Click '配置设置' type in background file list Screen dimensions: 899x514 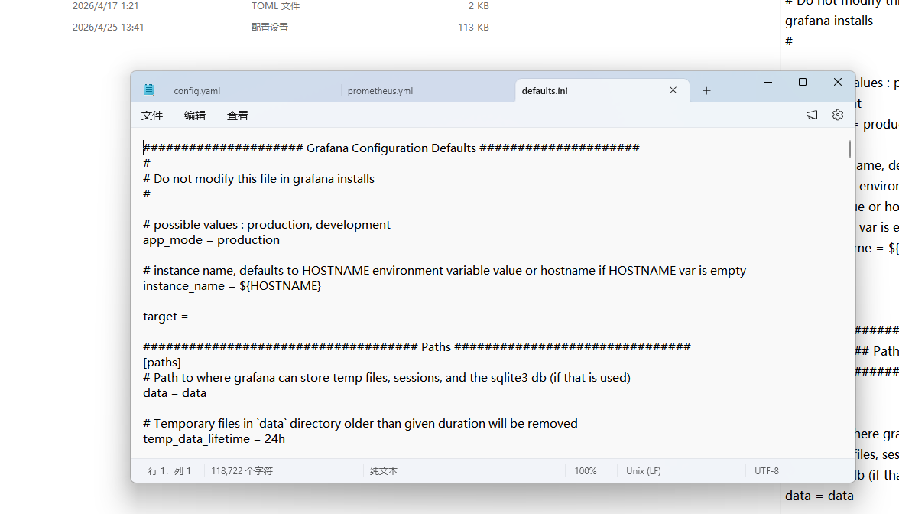click(269, 27)
